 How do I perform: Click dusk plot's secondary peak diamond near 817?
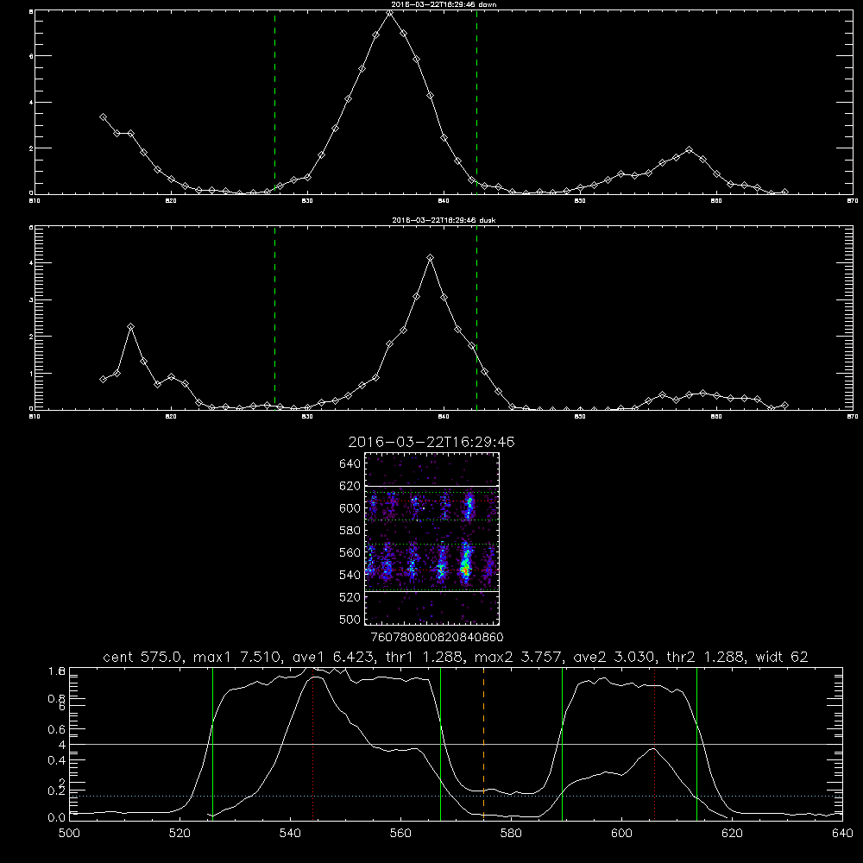coord(130,326)
